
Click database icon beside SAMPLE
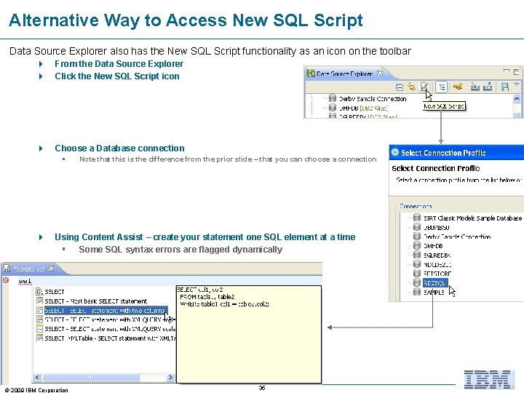[x=417, y=292]
